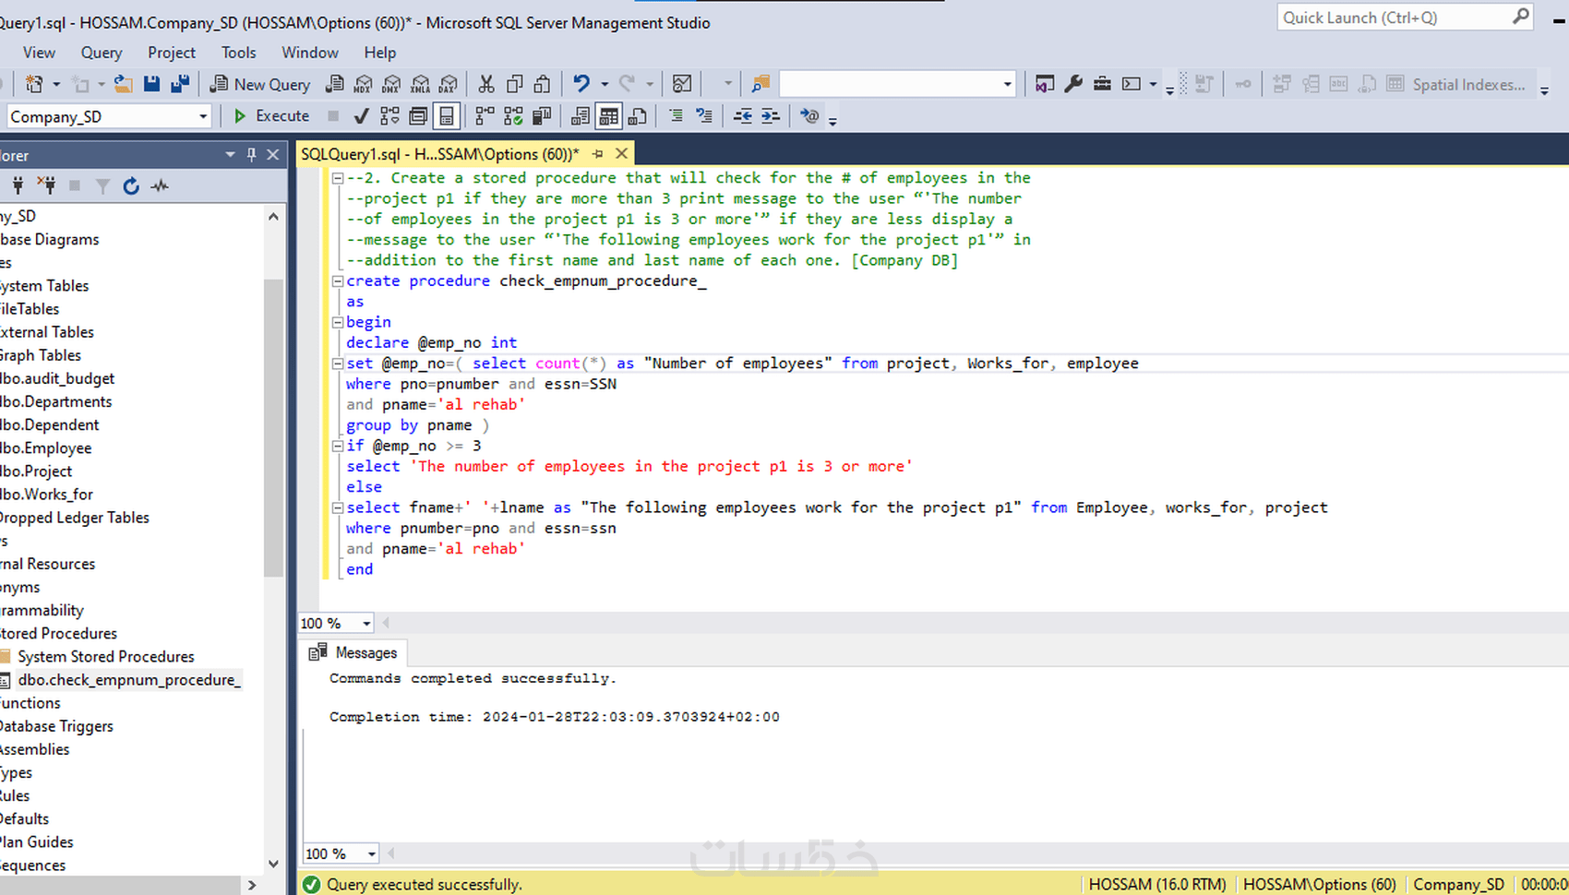Parse the query with the checkmark icon
The width and height of the screenshot is (1569, 895).
360,115
